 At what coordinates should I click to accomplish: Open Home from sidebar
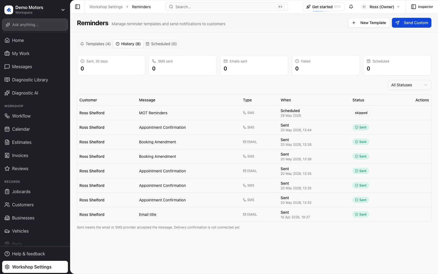point(35,40)
